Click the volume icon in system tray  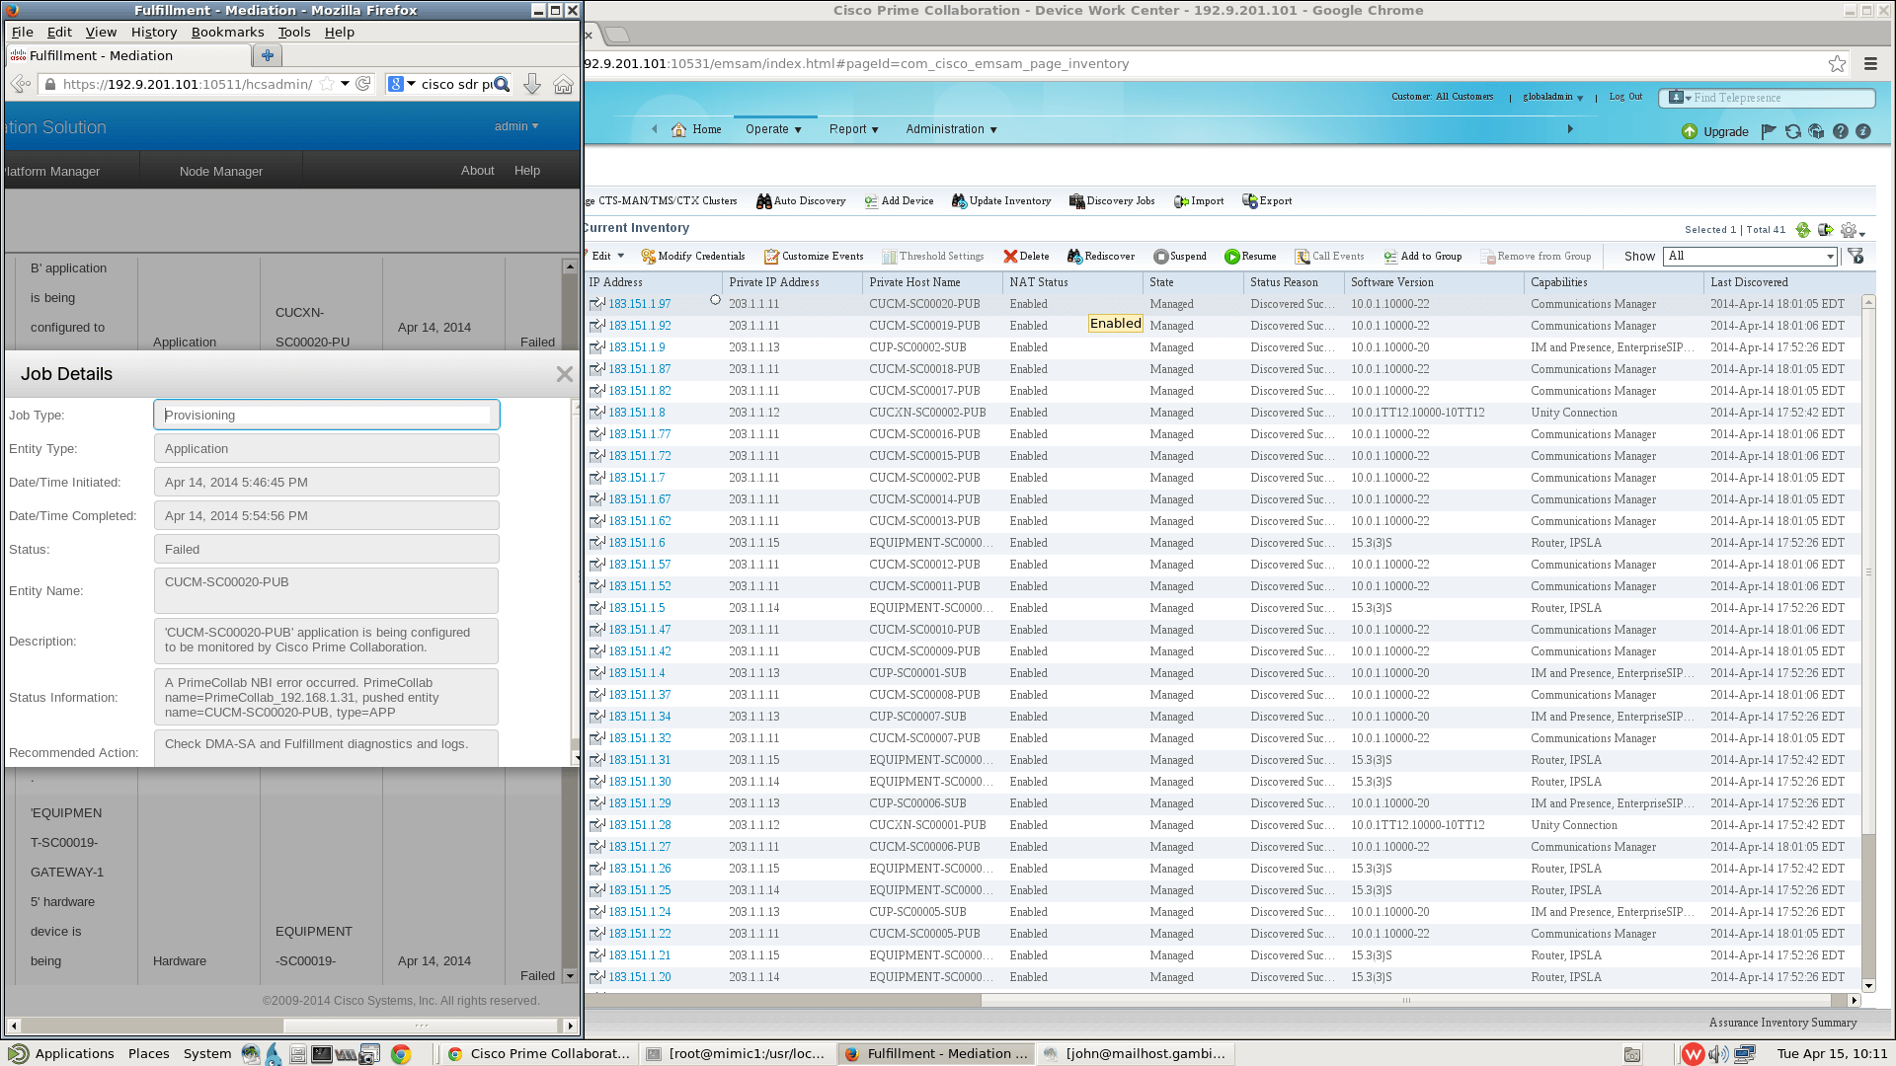point(1717,1054)
